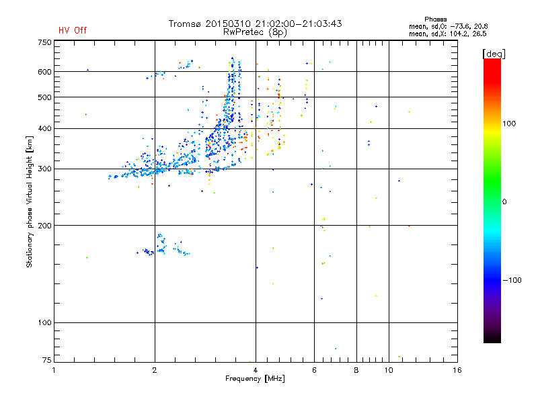
Task: Pick the green middle band of the colorbar
Action: click(492, 200)
